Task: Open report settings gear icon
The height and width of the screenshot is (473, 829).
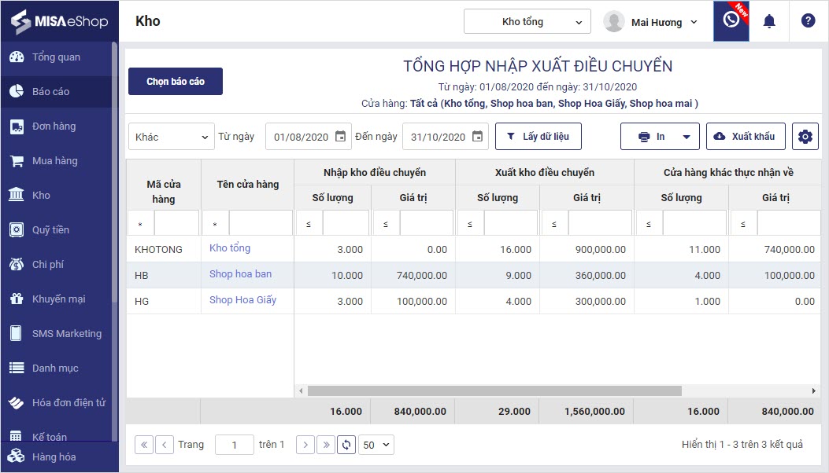Action: click(x=805, y=137)
